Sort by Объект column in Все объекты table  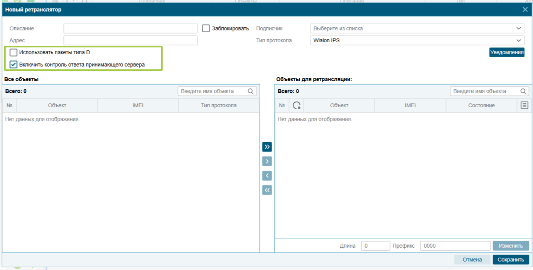coord(57,105)
